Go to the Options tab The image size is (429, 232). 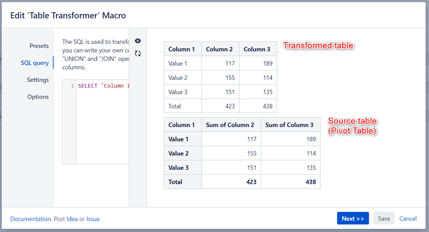coord(38,97)
